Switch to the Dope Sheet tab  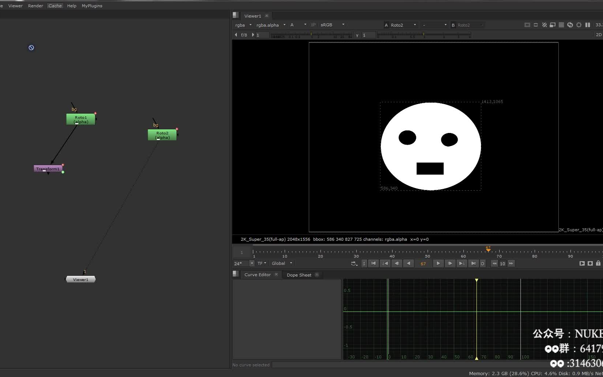click(x=299, y=275)
